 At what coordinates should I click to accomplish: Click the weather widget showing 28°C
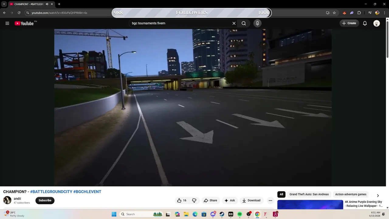click(14, 214)
